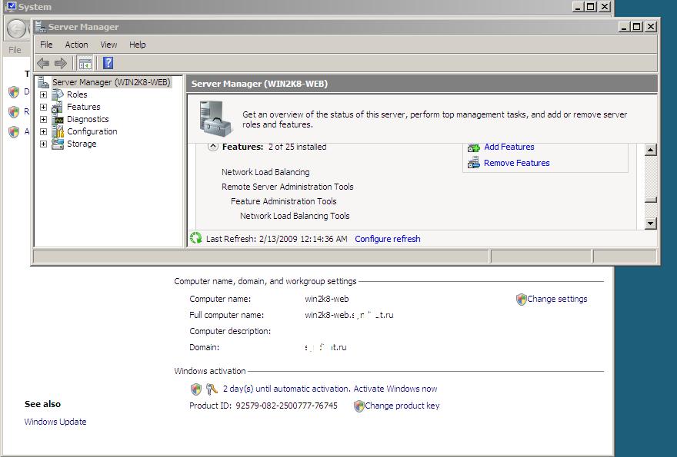677x457 pixels.
Task: Click the shield icon next to Change product key
Action: pyautogui.click(x=359, y=406)
